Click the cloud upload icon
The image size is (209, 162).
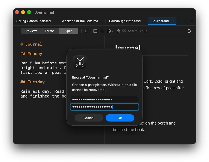(x=124, y=31)
